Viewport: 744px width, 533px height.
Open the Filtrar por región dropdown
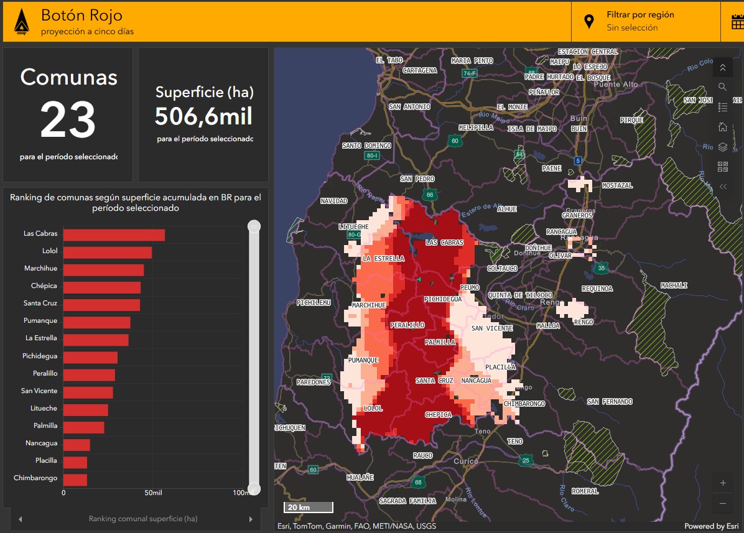(640, 21)
